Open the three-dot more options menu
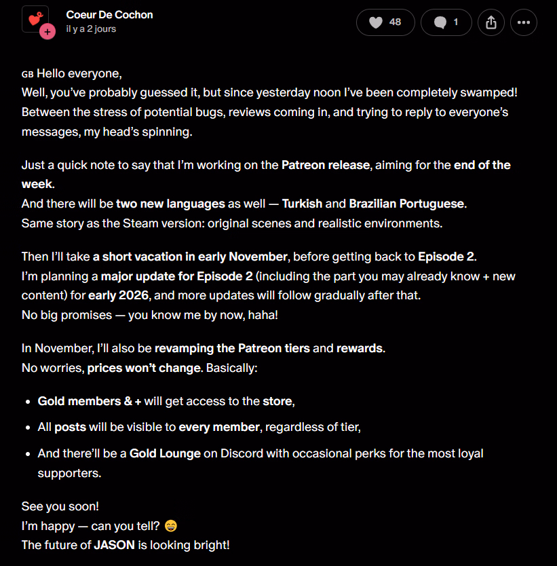Screen dimensions: 557x566 (523, 22)
